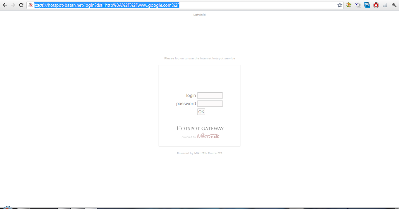Click the 'password' label text
This screenshot has width=399, height=209.
coord(186,104)
